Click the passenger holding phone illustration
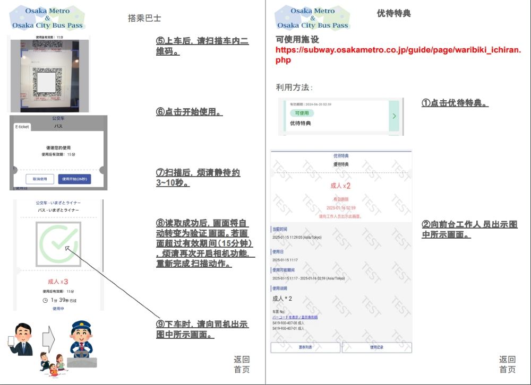The height and width of the screenshot is (385, 531). pyautogui.click(x=20, y=341)
